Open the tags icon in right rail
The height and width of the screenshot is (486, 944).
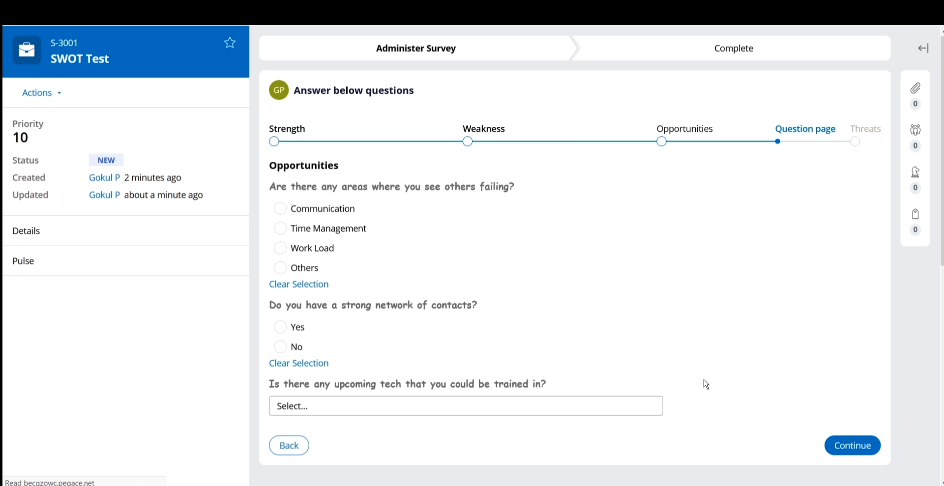tap(915, 214)
